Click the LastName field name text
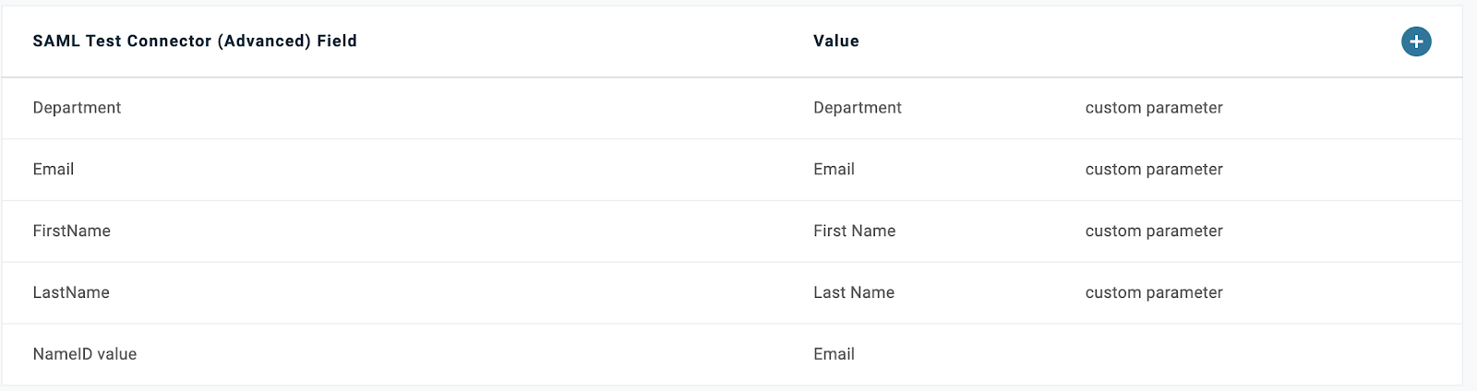 [x=71, y=293]
